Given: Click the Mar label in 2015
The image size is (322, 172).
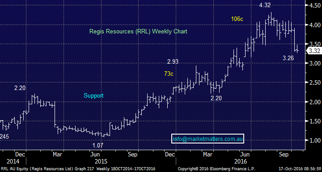Looking at the screenshot, I should coord(57,155).
